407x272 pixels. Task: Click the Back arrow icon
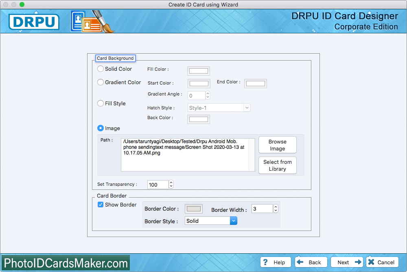(300, 262)
